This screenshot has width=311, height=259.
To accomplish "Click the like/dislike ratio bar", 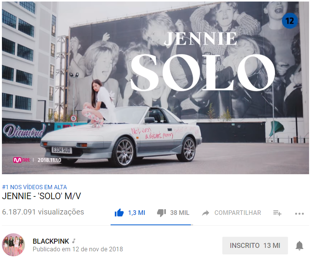I will 152,225.
